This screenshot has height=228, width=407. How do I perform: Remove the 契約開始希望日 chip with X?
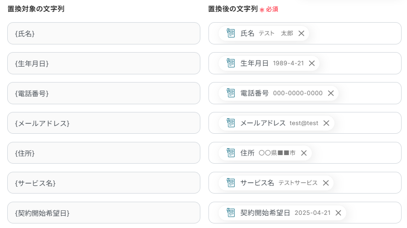point(338,213)
